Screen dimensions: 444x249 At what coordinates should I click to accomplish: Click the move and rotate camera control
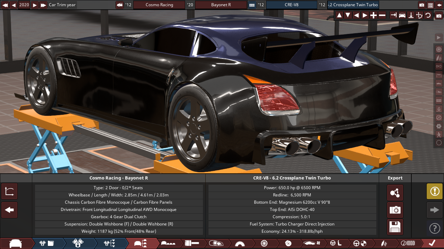pos(419,15)
